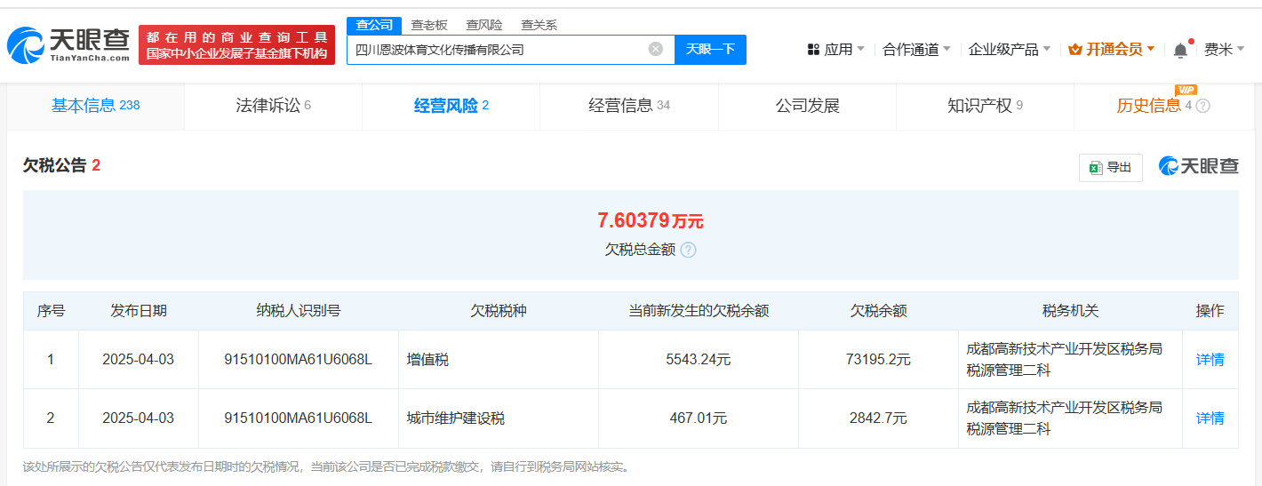The image size is (1262, 486).
Task: Click the 467.01元 amount cell
Action: tap(698, 418)
